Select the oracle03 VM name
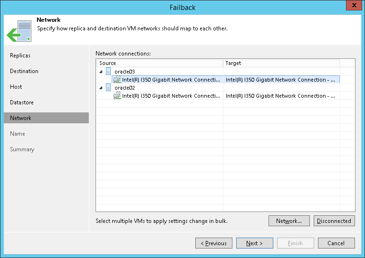365x258 pixels. (x=125, y=72)
